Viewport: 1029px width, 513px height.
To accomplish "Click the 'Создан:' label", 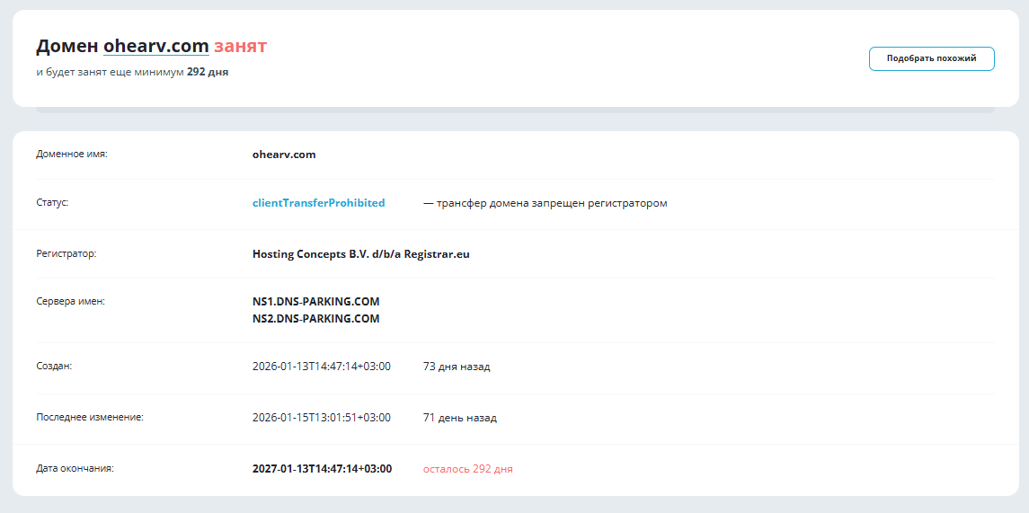I will pos(54,366).
